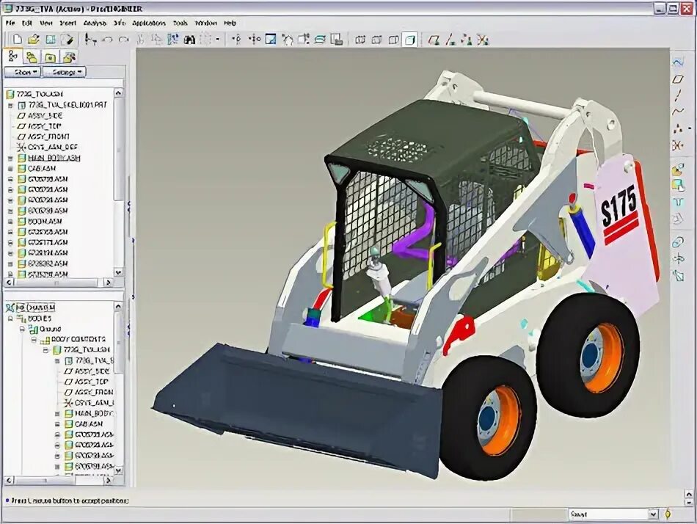697x524 pixels.
Task: Open the Layers icon in the toolbar
Action: pyautogui.click(x=320, y=40)
